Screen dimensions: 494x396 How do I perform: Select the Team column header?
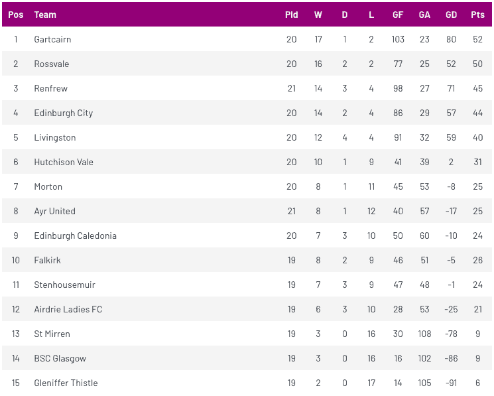point(45,15)
